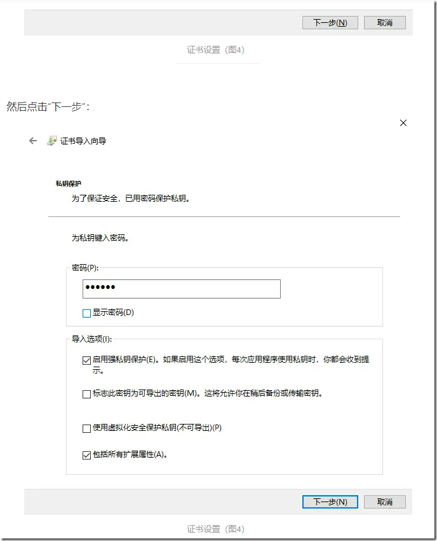437x541 pixels.
Task: Click the back arrow in the wizard header
Action: point(33,141)
